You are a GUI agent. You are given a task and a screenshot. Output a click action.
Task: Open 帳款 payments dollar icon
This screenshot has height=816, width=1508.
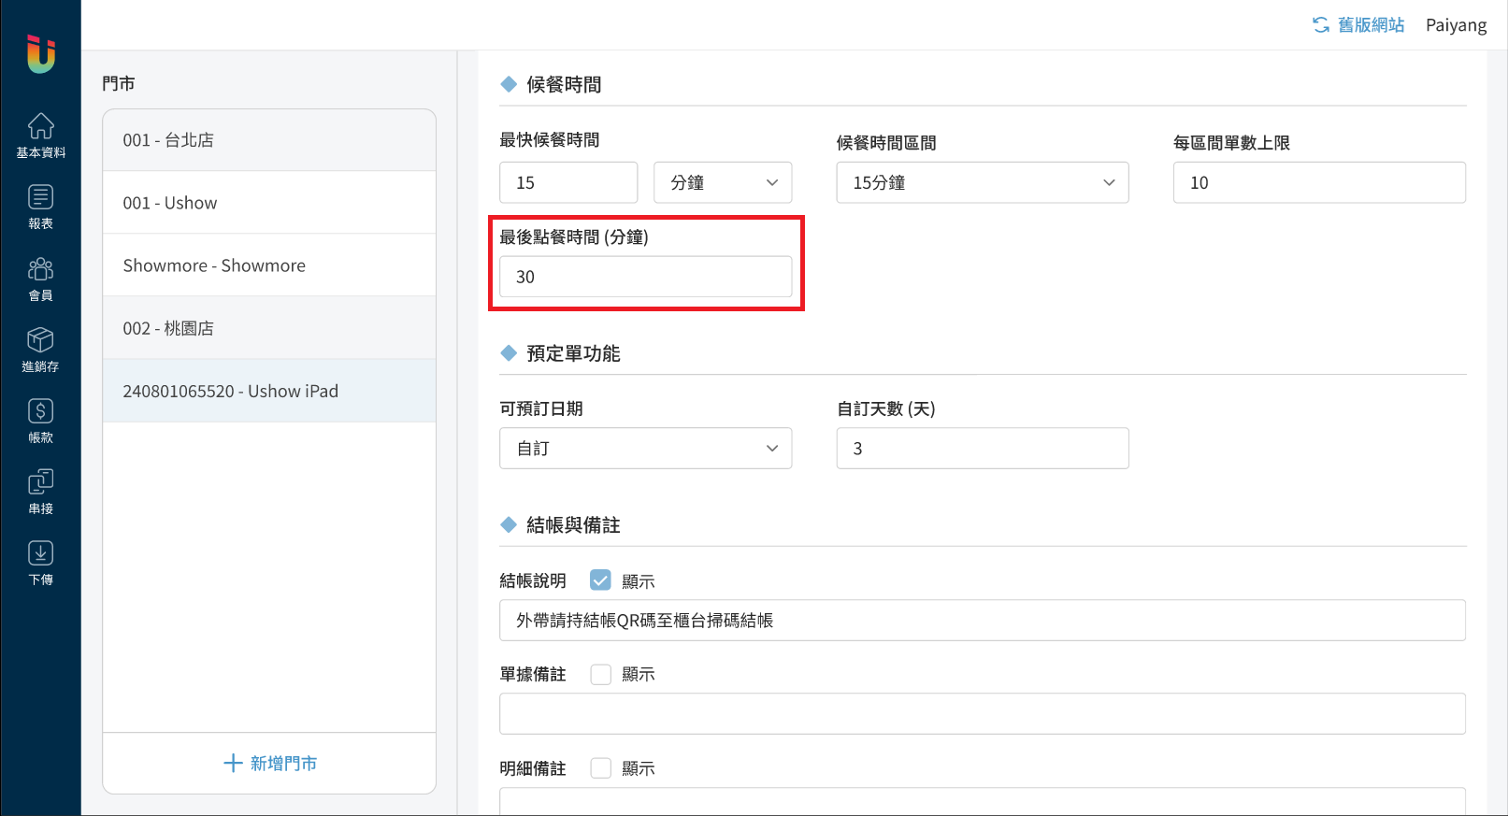[40, 421]
